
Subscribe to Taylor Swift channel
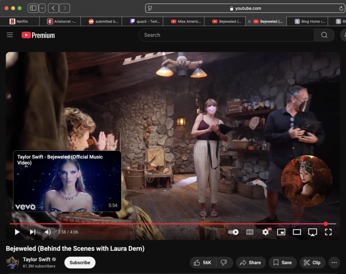pos(80,263)
